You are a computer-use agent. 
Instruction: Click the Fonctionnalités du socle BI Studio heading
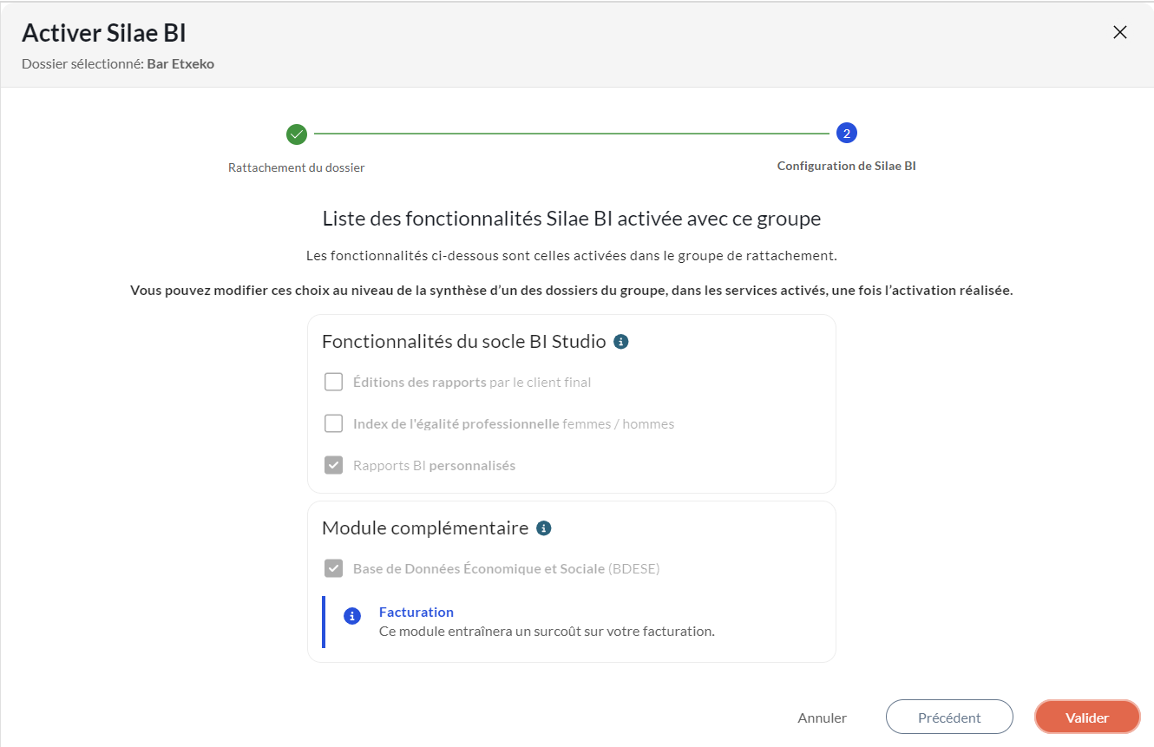tap(464, 342)
